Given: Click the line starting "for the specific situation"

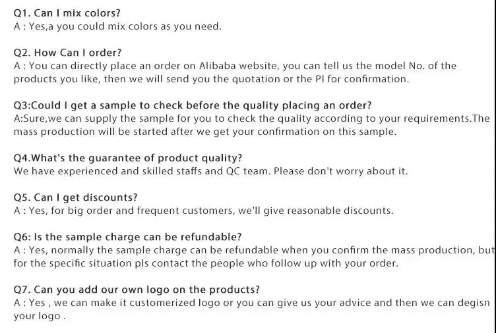Looking at the screenshot, I should [x=206, y=263].
